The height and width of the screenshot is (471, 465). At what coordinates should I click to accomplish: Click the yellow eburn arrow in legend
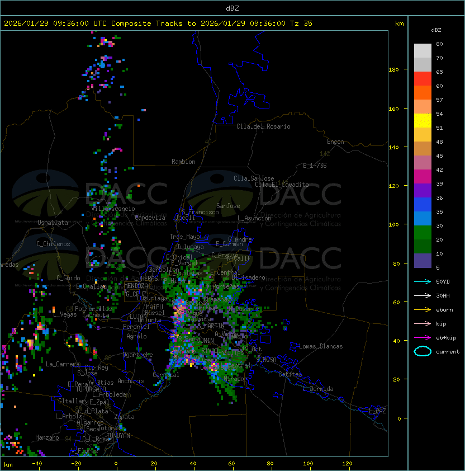pos(423,310)
